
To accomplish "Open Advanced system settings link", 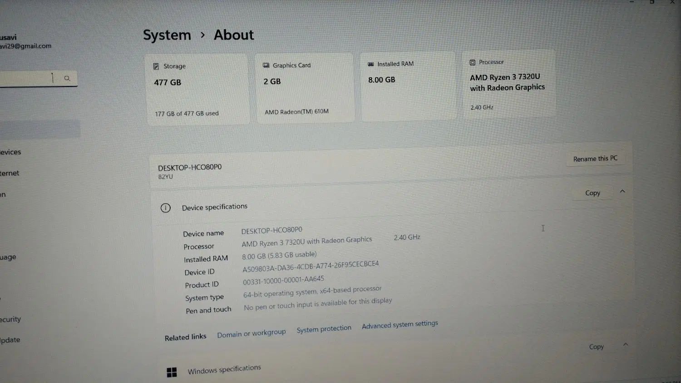I will click(x=400, y=324).
